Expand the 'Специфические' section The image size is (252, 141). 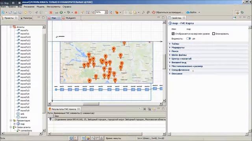[170, 70]
